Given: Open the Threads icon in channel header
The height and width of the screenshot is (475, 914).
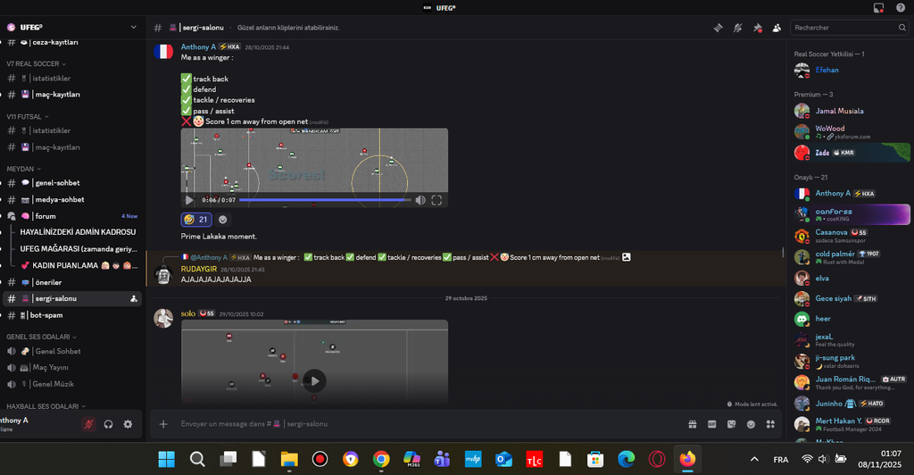Looking at the screenshot, I should click(x=718, y=28).
